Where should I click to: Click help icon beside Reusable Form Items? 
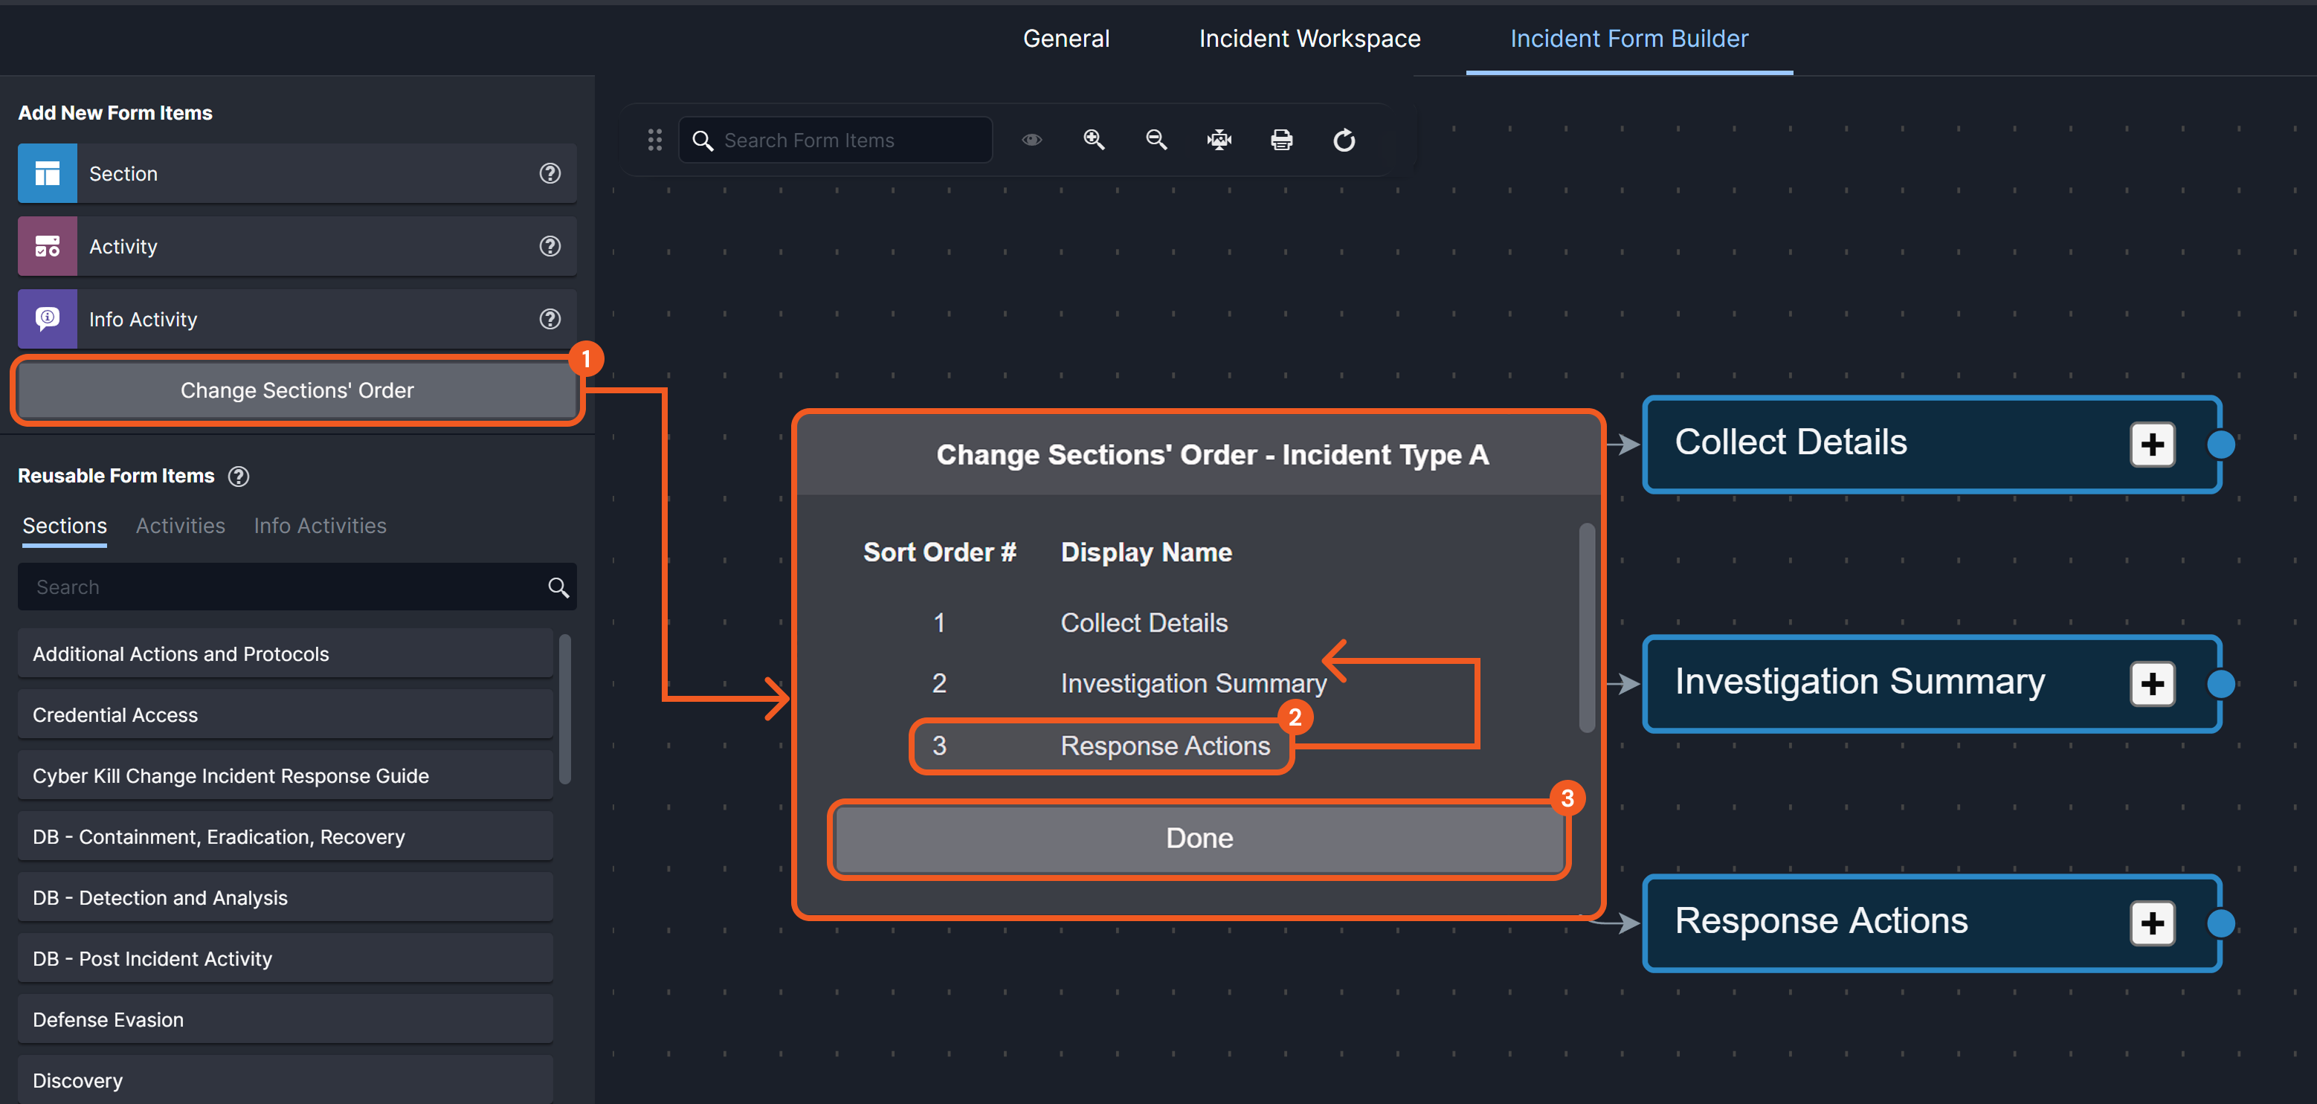239,477
